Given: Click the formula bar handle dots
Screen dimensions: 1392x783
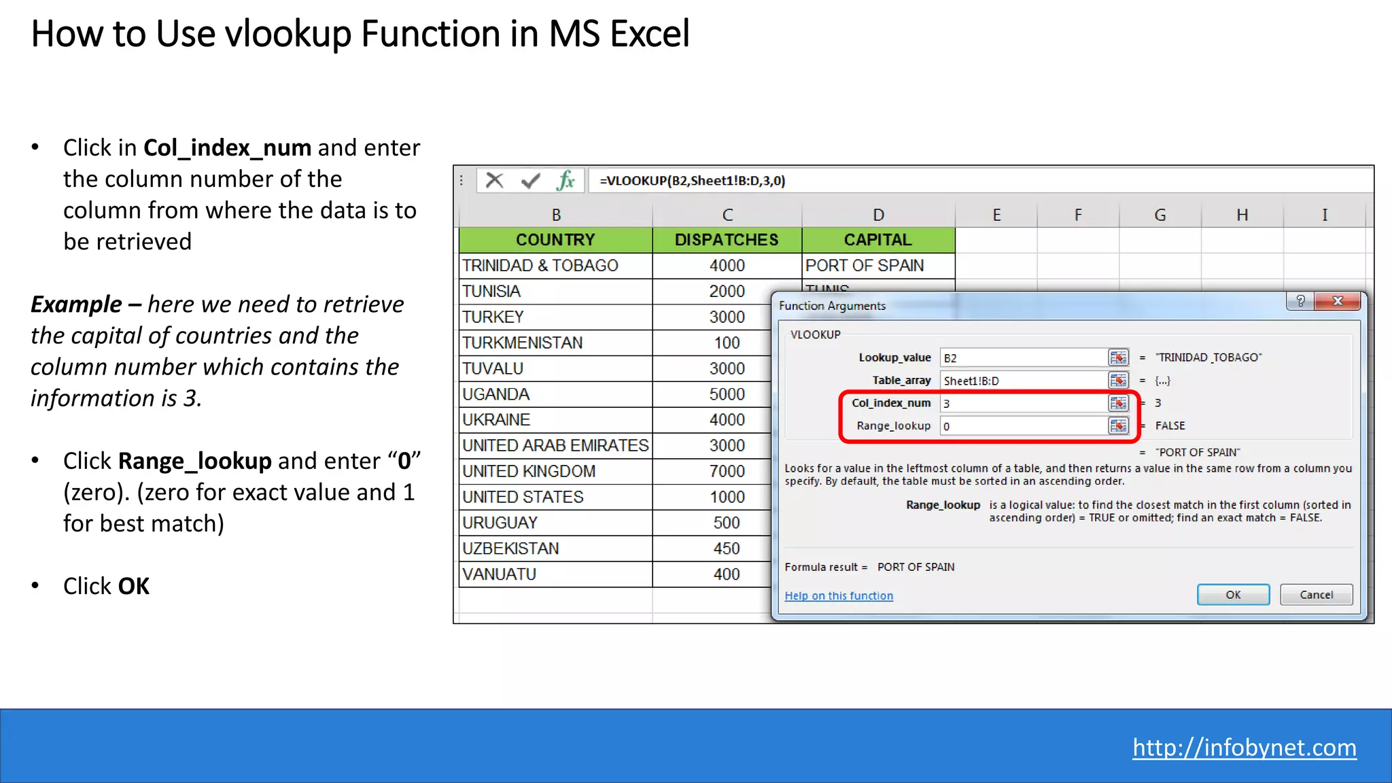Looking at the screenshot, I should 462,181.
